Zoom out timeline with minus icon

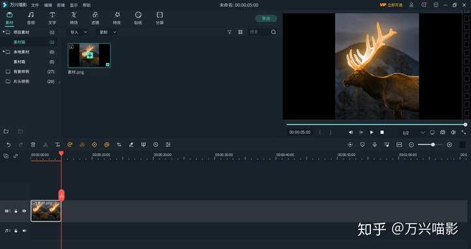pyautogui.click(x=411, y=145)
